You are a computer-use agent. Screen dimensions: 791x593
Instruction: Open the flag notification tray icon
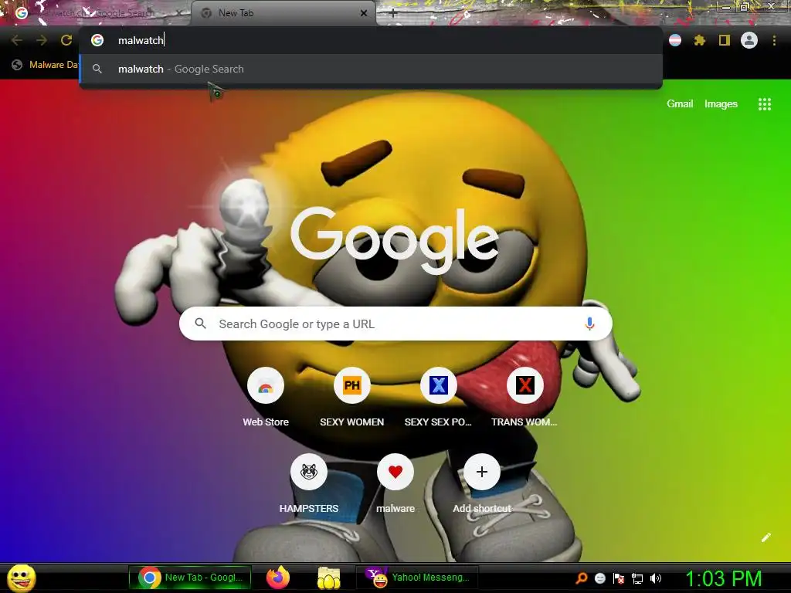click(x=619, y=578)
